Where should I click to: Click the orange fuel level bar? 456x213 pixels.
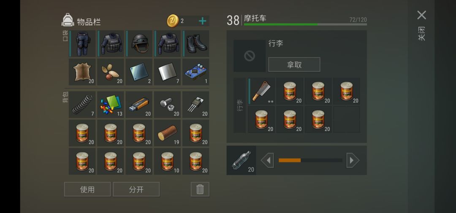pos(290,160)
